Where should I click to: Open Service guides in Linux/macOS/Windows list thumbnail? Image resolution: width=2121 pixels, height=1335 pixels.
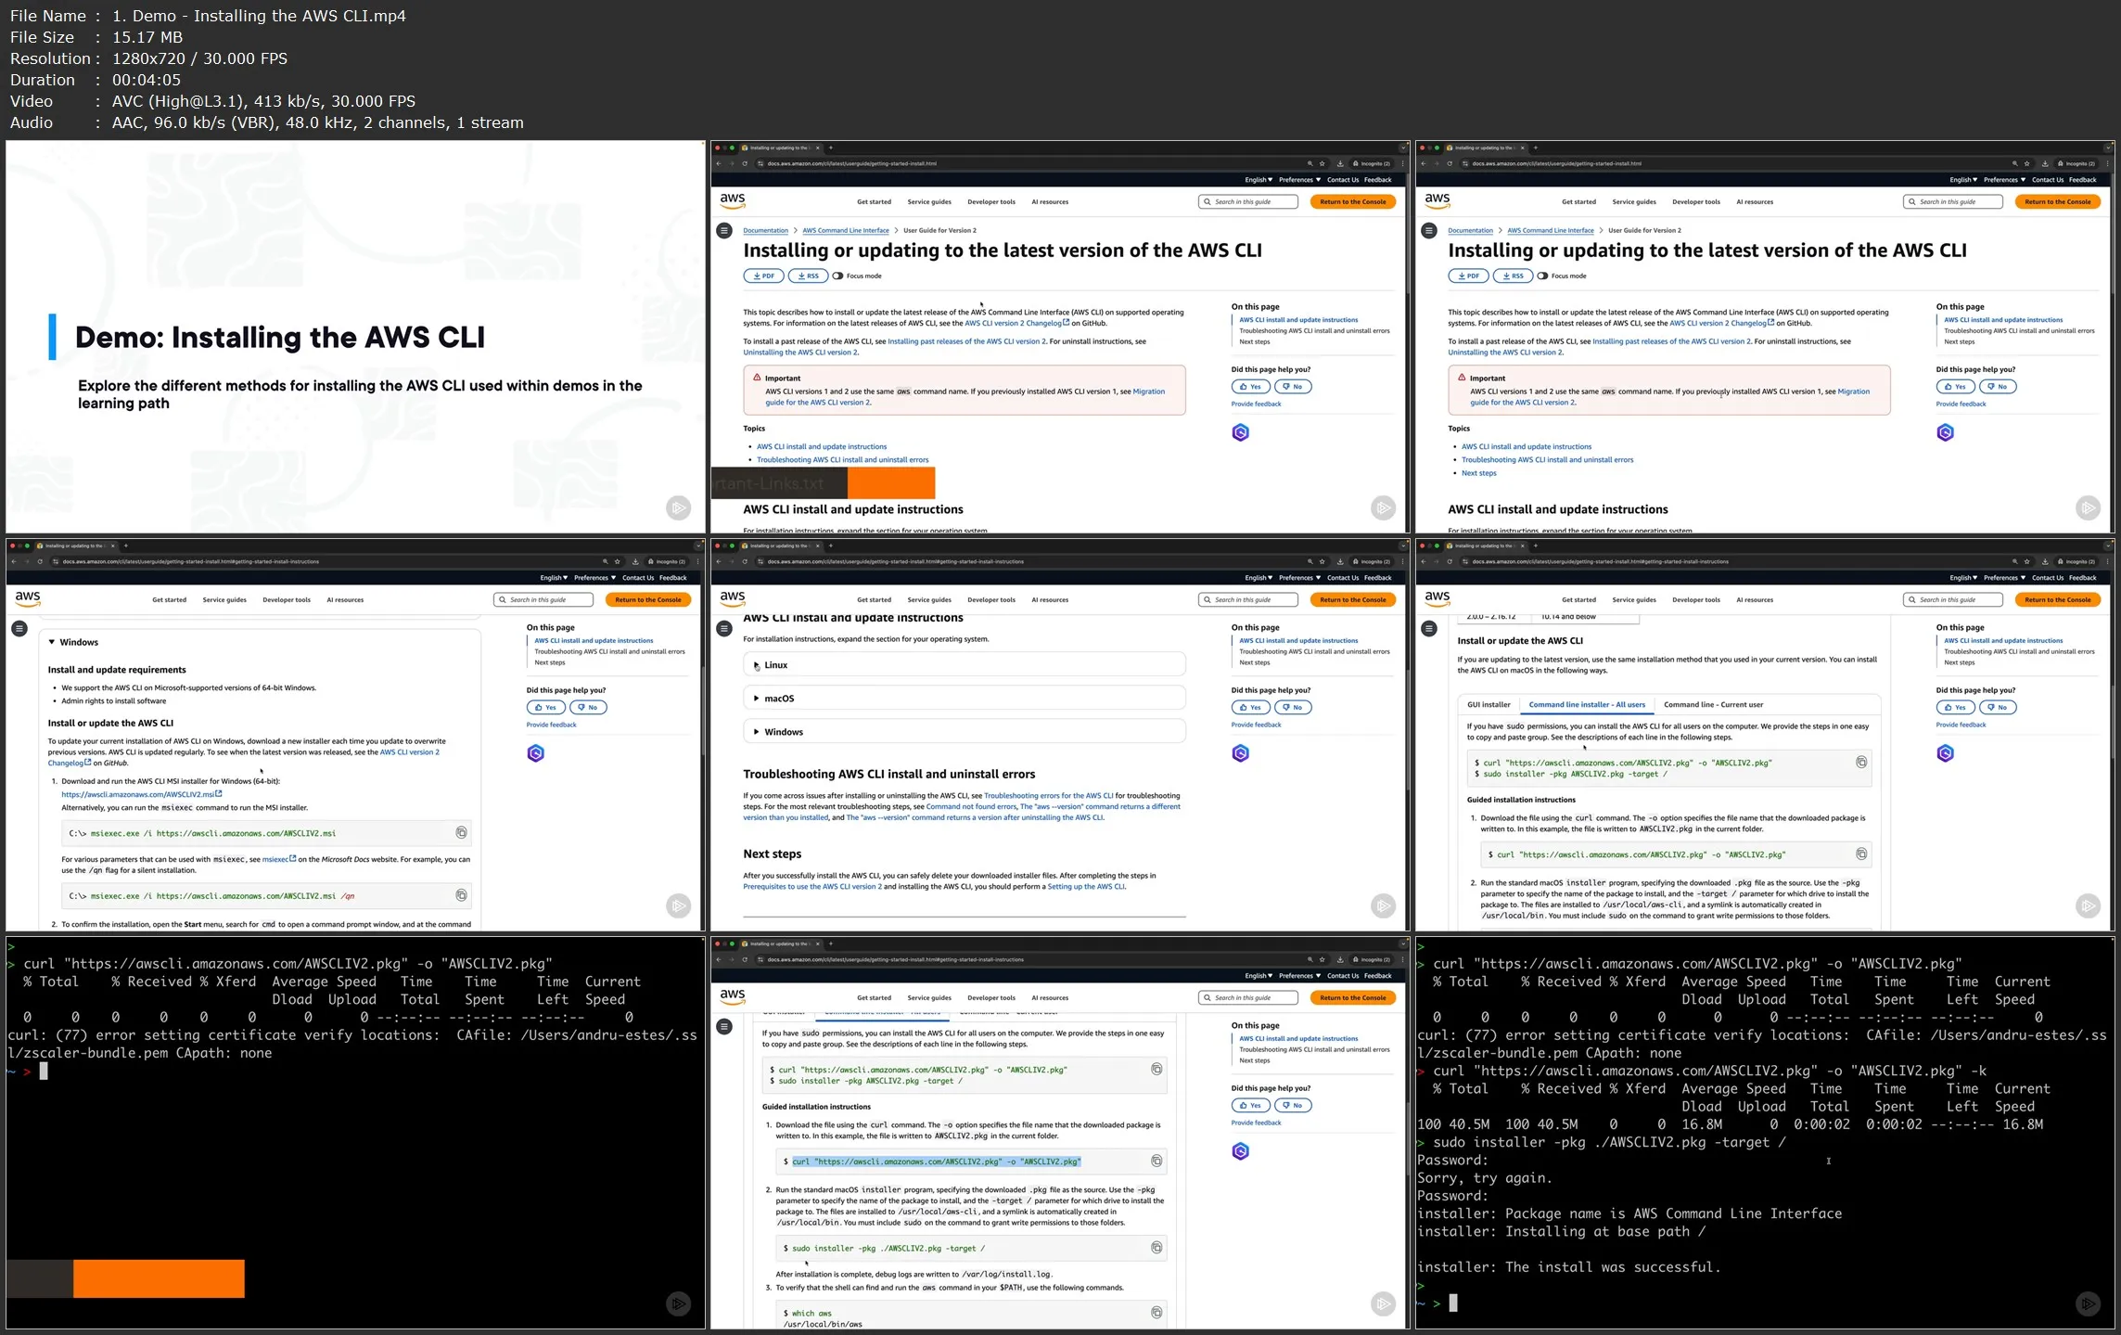click(x=929, y=599)
